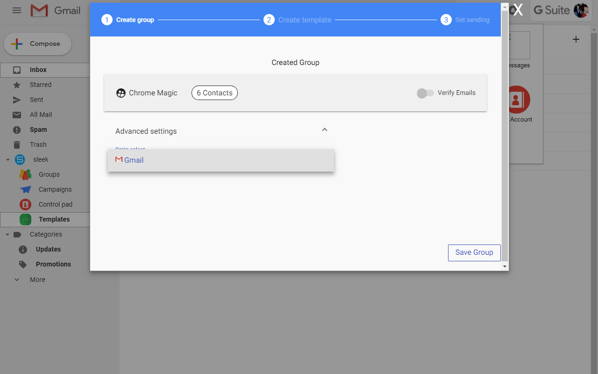Click the Templates green icon
The height and width of the screenshot is (374, 598).
pyautogui.click(x=25, y=219)
